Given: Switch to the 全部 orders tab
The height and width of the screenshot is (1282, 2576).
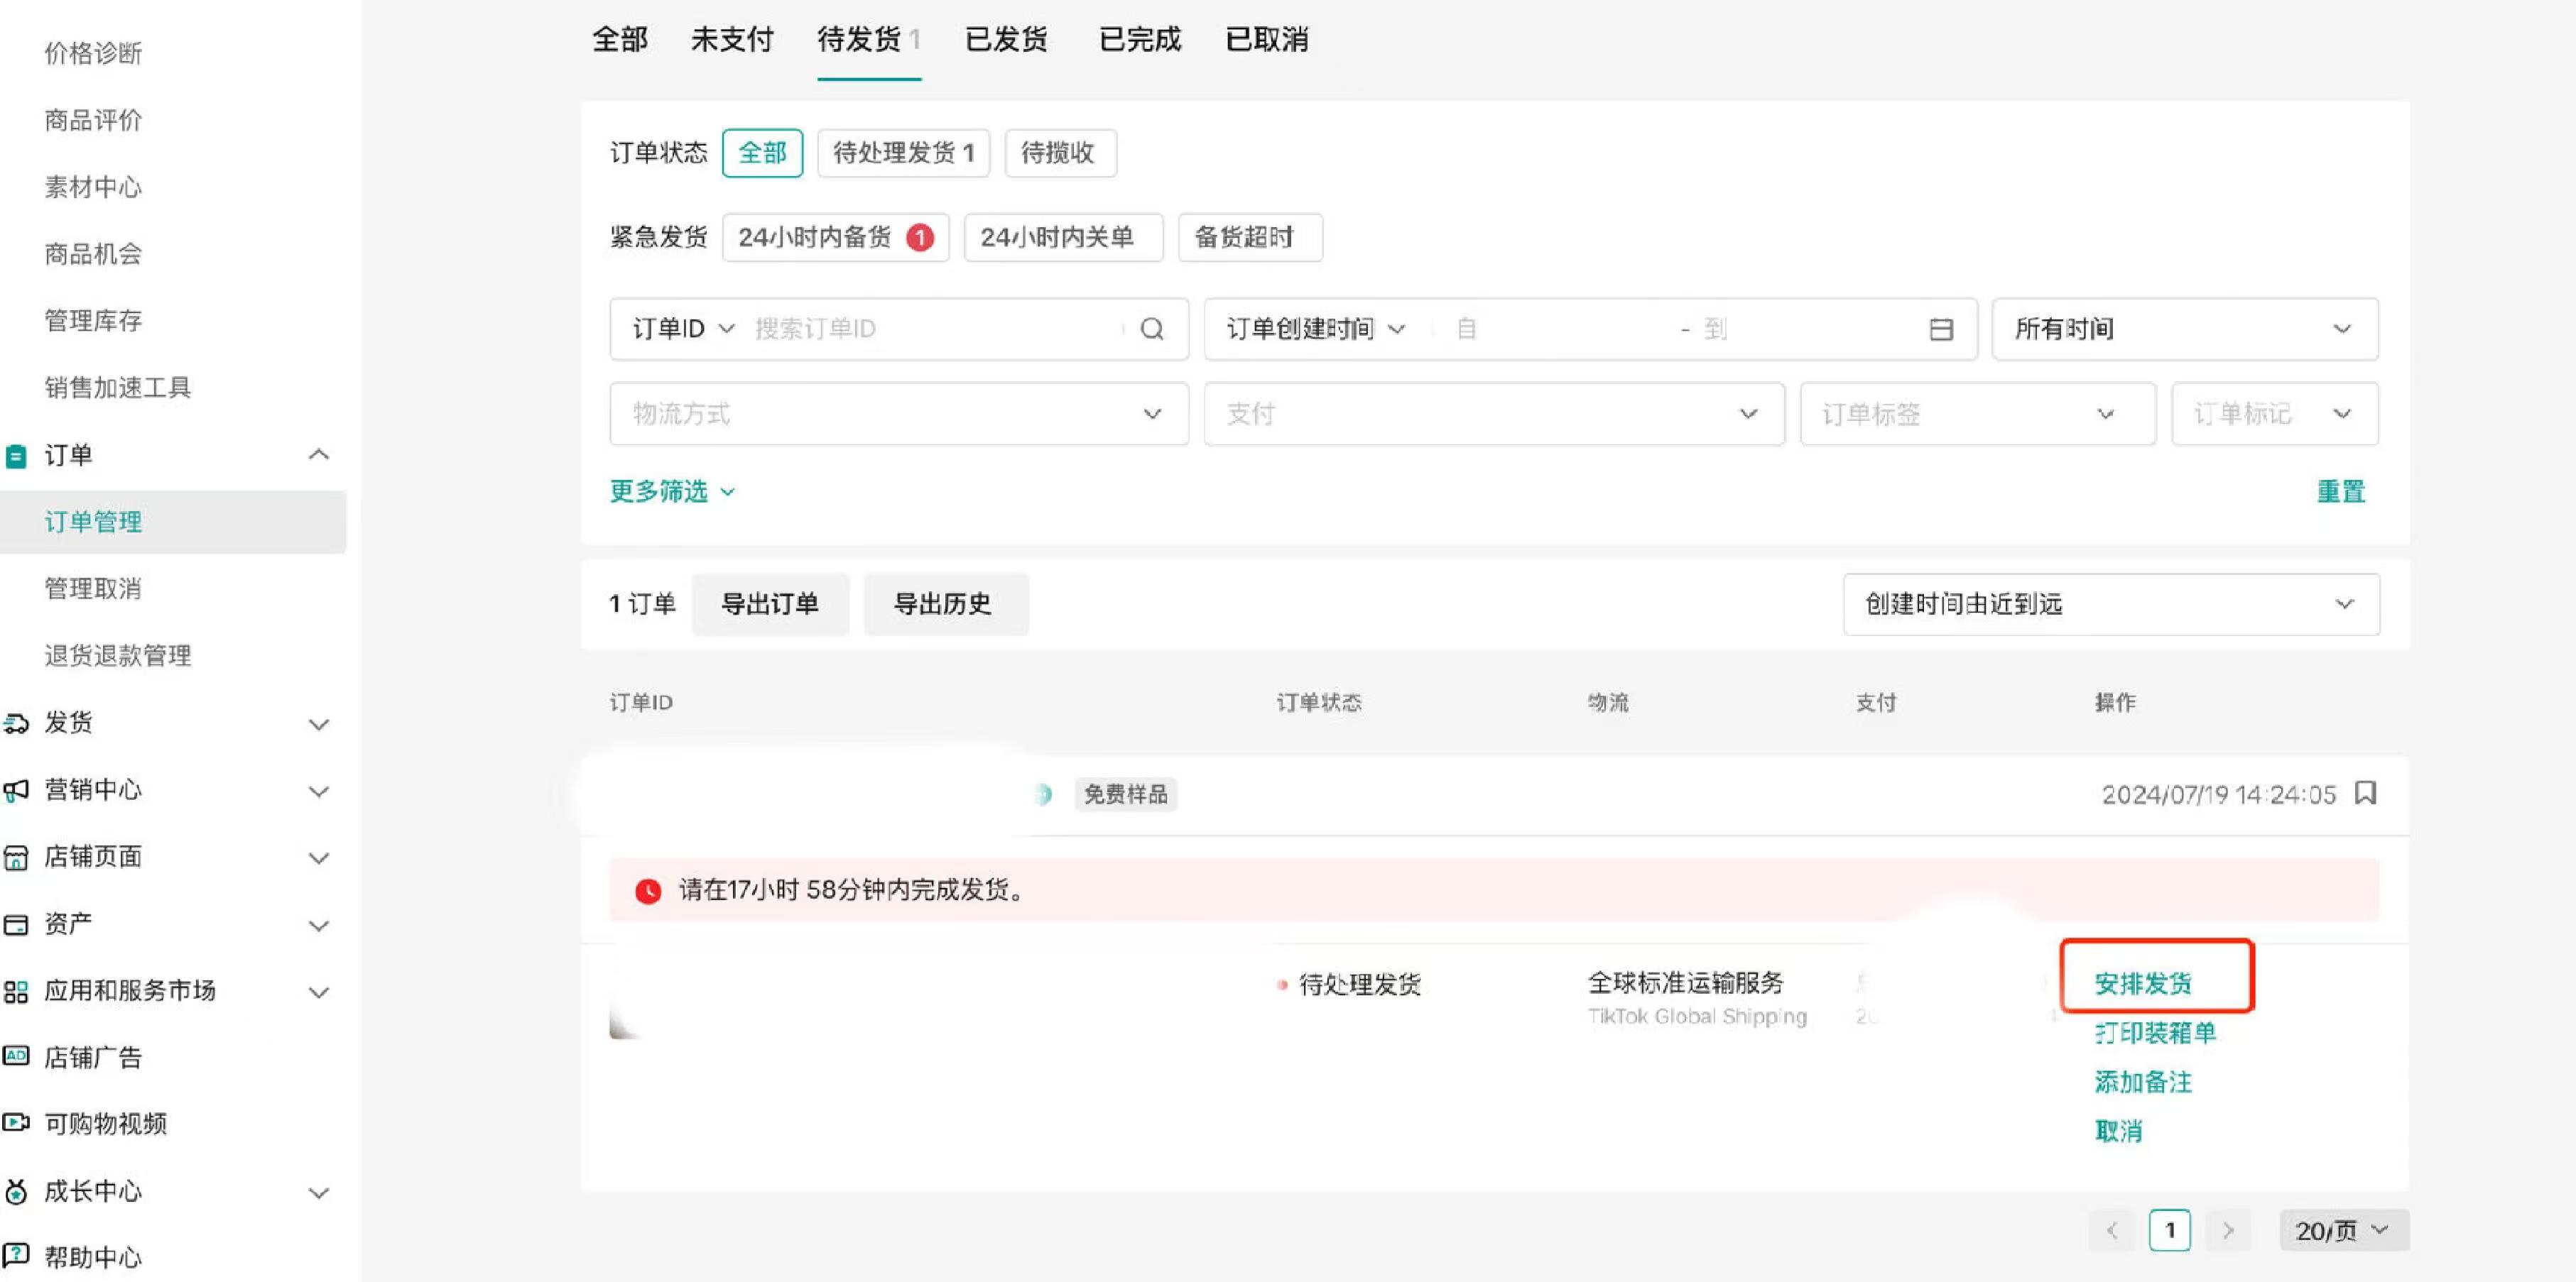Looking at the screenshot, I should [620, 39].
